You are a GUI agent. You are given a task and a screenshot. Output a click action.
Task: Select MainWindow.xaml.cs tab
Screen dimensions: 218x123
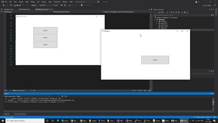pyautogui.click(x=42, y=9)
